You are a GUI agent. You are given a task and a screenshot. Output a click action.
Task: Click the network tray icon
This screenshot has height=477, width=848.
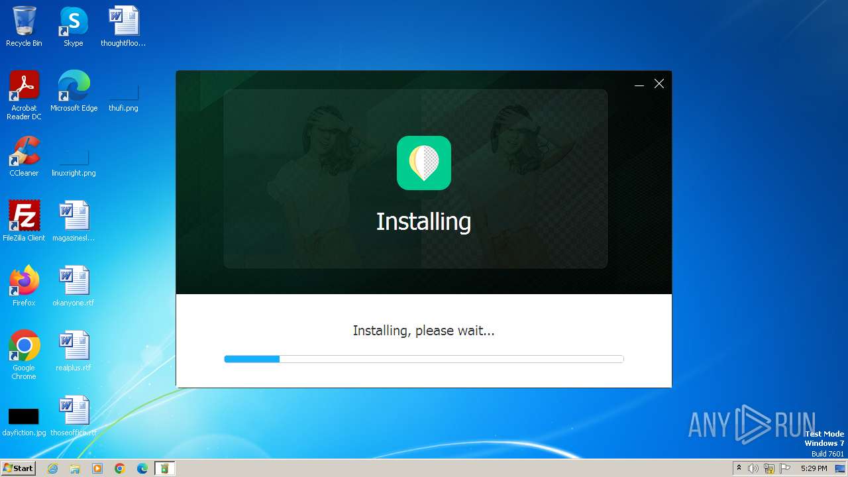(769, 468)
